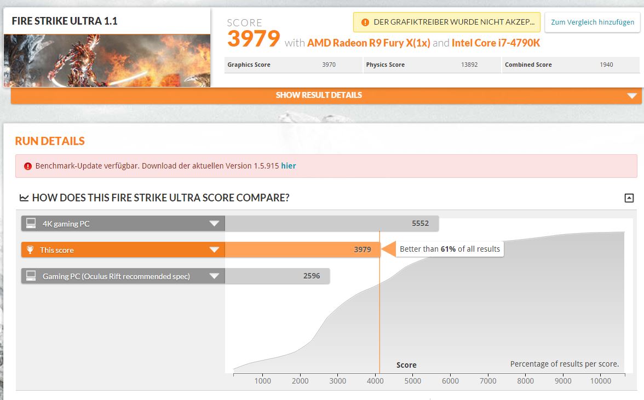This screenshot has height=400, width=644.
Task: Click the orange warning icon in driver notice
Action: tap(365, 22)
